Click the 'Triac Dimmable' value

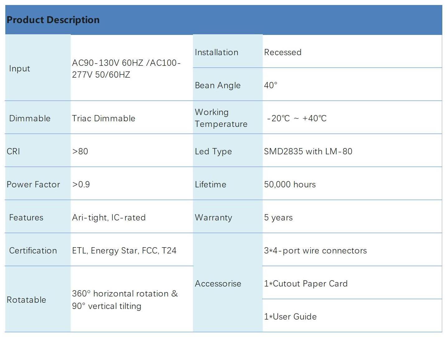[x=103, y=118]
